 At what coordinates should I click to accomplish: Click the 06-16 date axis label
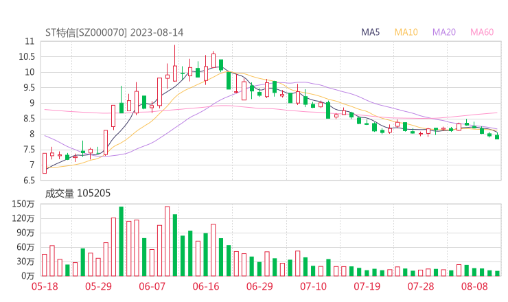click(206, 286)
